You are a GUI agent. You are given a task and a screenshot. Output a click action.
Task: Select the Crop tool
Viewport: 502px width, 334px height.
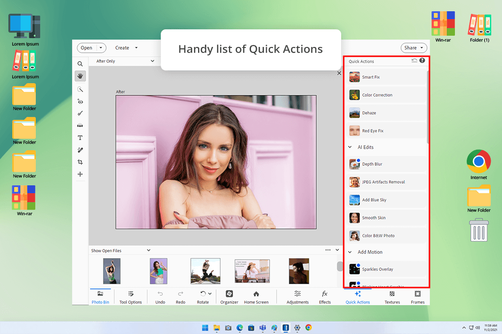[x=80, y=162]
